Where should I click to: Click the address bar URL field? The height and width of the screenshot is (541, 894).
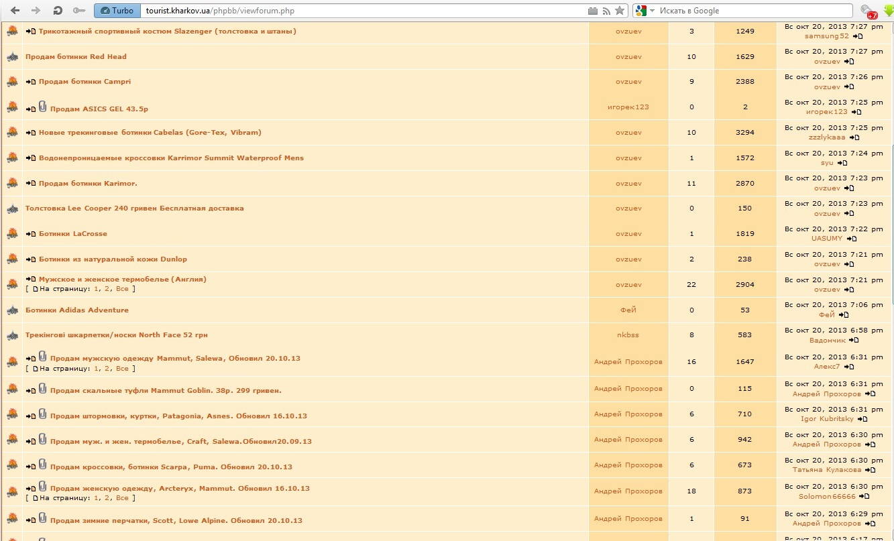362,11
